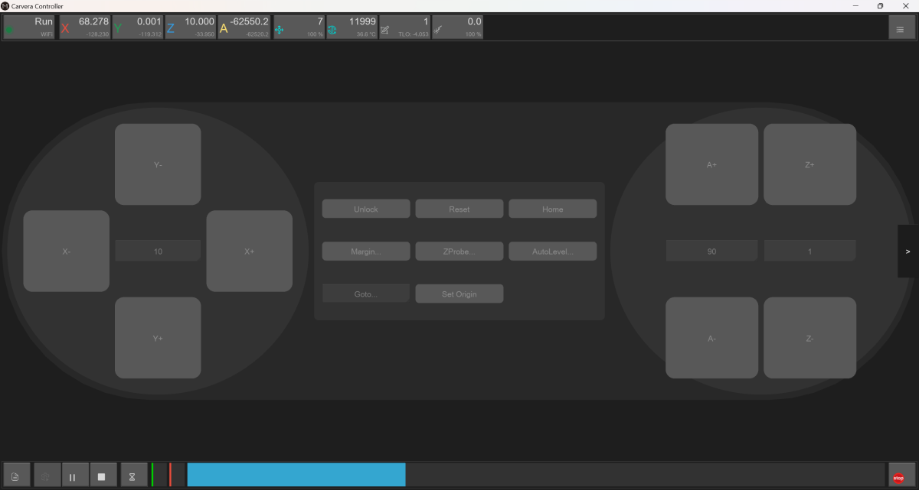Open the AutoLevel dialog

(x=552, y=251)
